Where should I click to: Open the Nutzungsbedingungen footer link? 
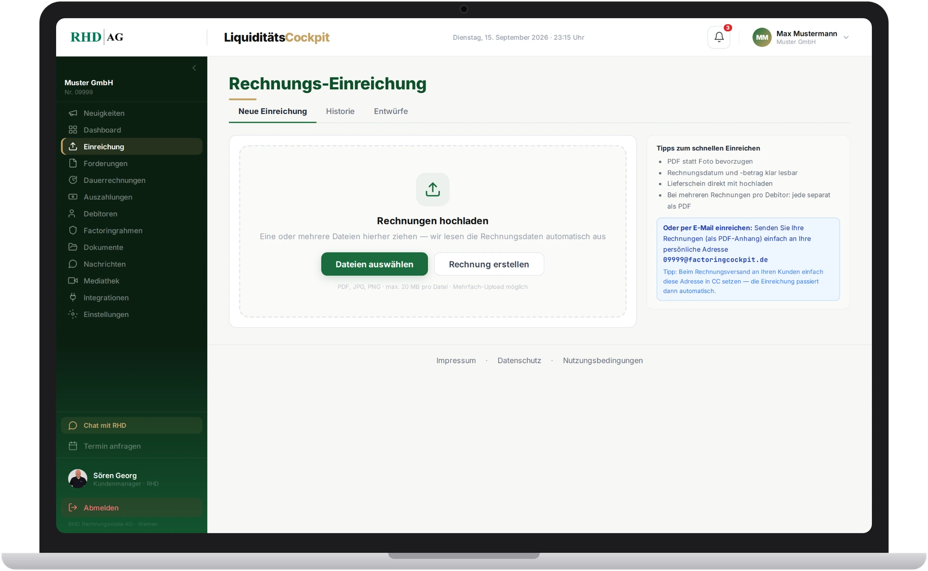pyautogui.click(x=603, y=361)
